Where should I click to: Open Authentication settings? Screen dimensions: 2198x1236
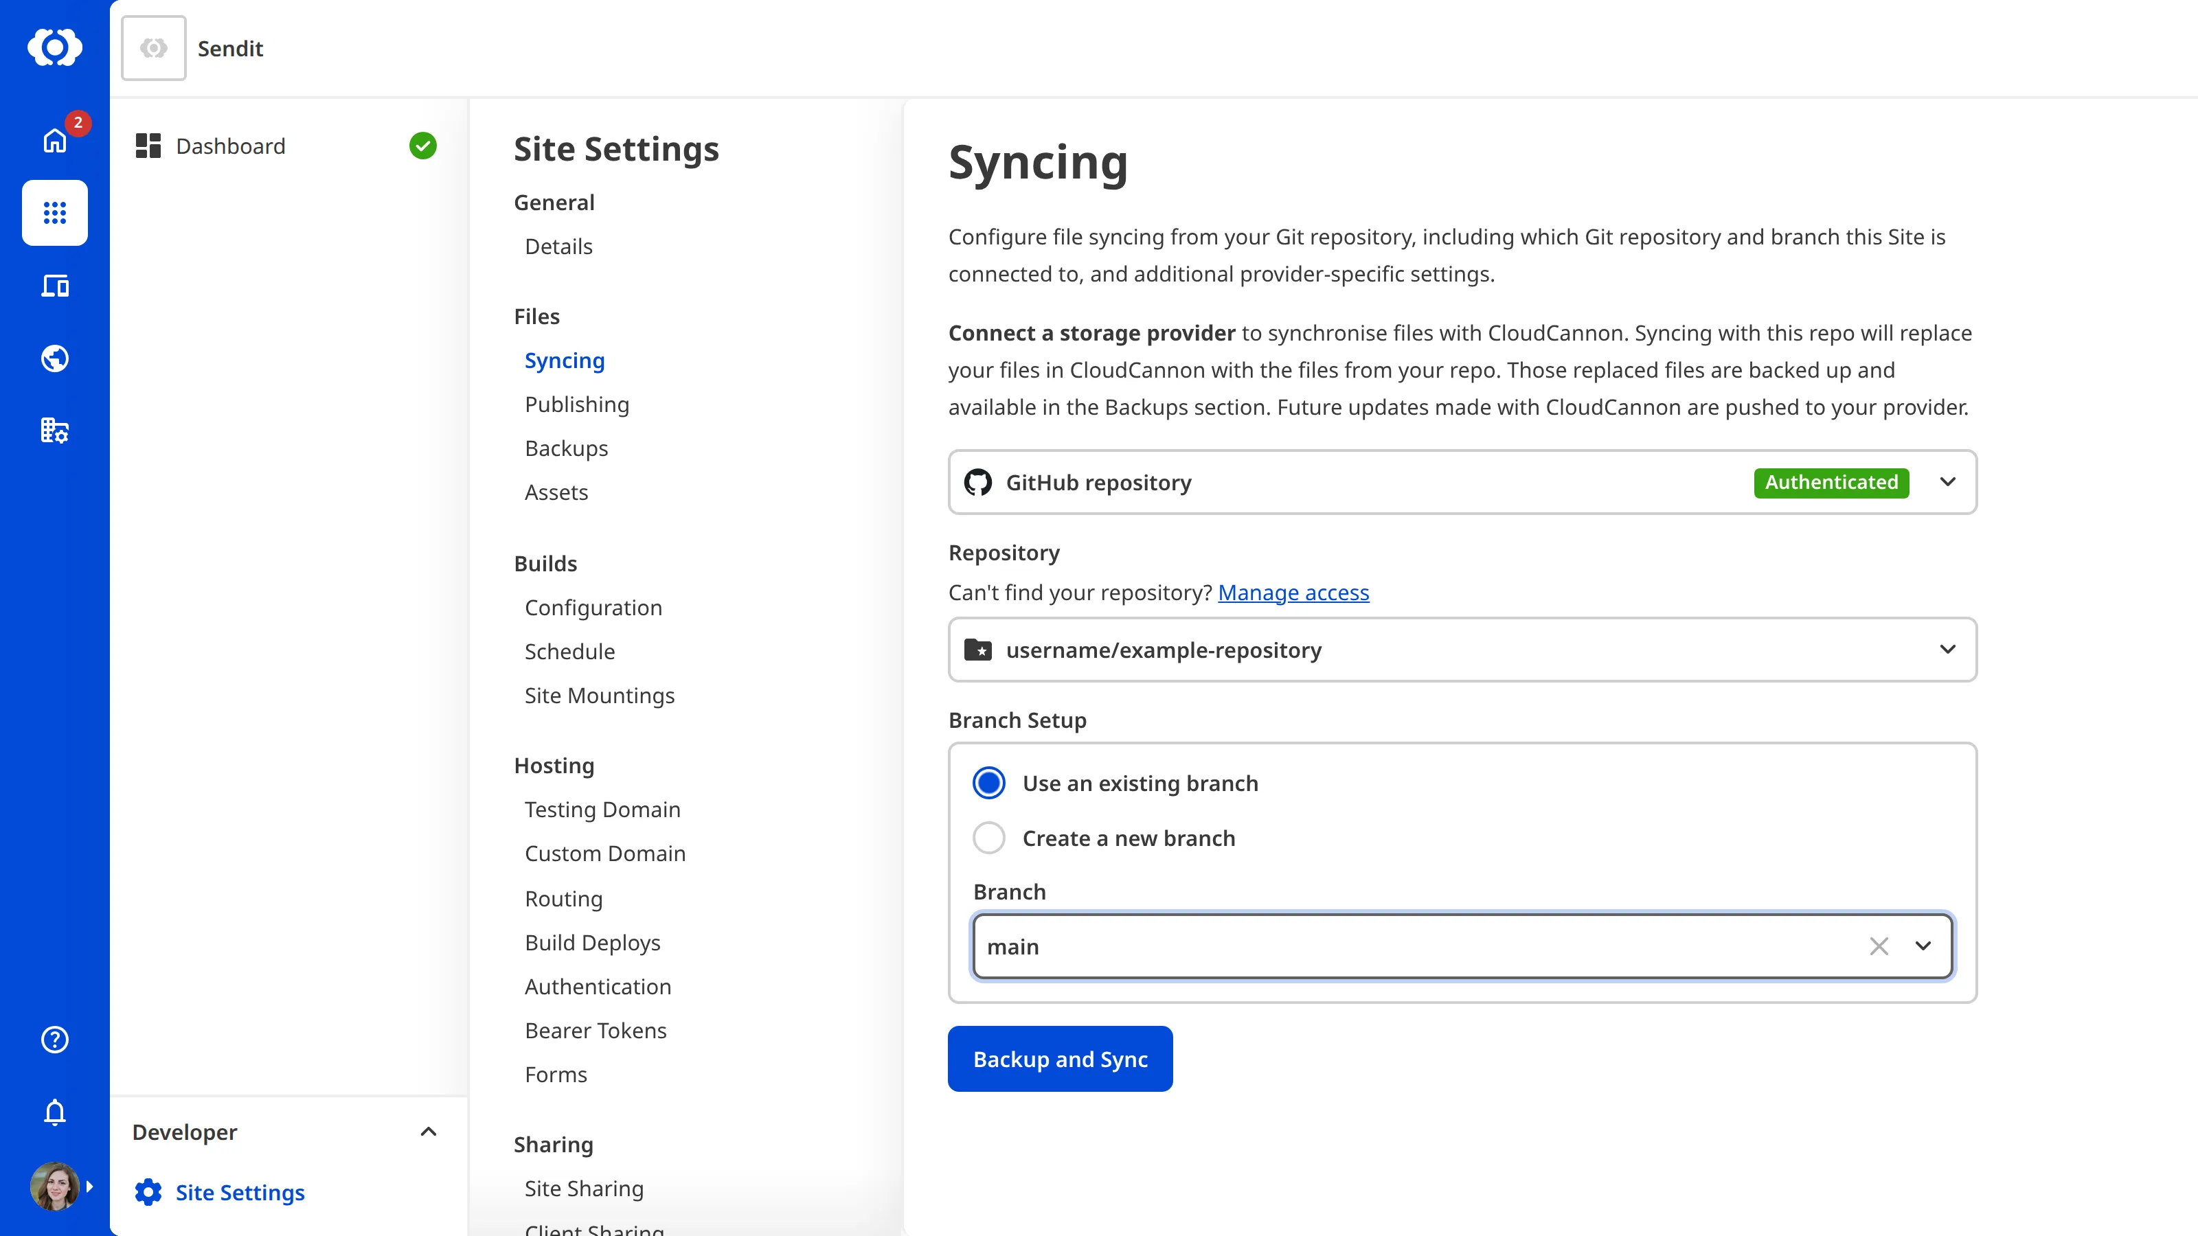tap(598, 987)
